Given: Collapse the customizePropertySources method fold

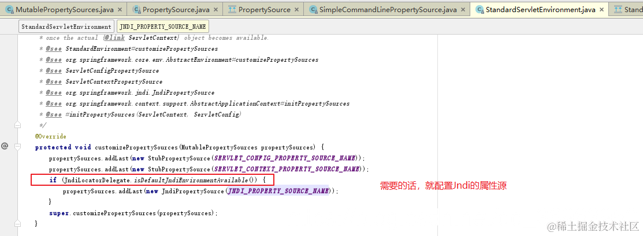Looking at the screenshot, I should click(17, 147).
